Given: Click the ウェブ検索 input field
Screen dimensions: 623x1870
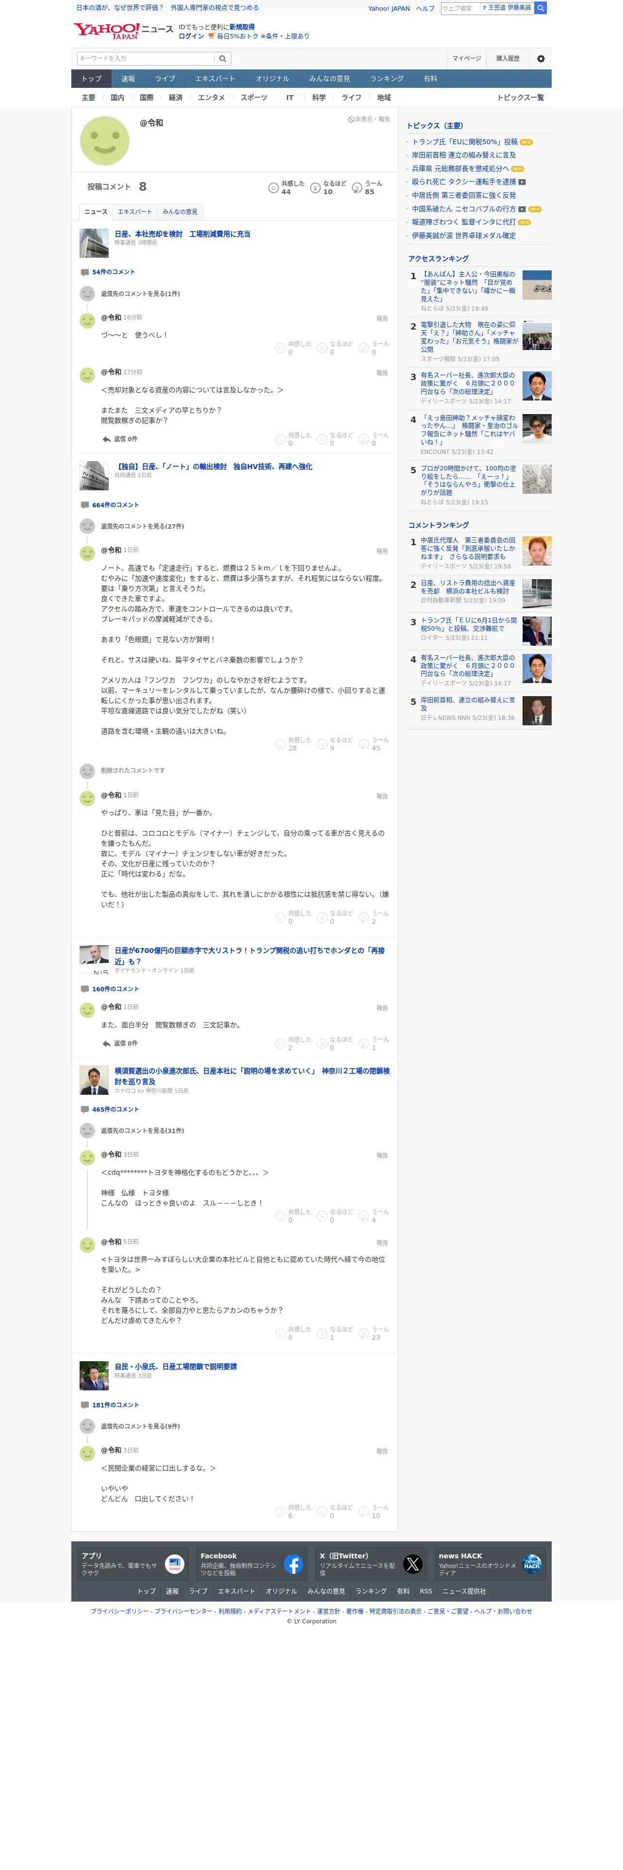Looking at the screenshot, I should point(460,8).
